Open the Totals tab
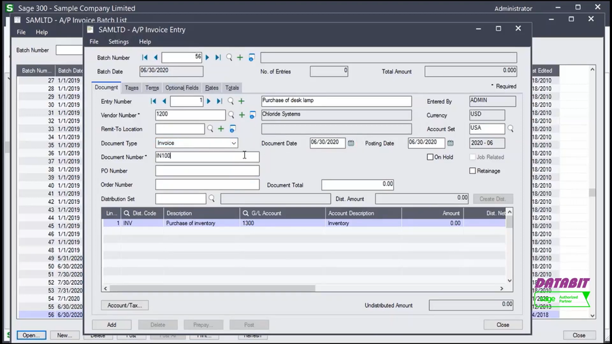Viewport: 612px width, 344px height. [232, 88]
